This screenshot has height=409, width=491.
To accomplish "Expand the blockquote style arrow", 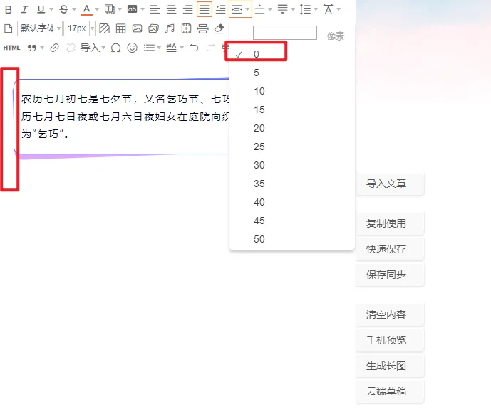I will 42,48.
